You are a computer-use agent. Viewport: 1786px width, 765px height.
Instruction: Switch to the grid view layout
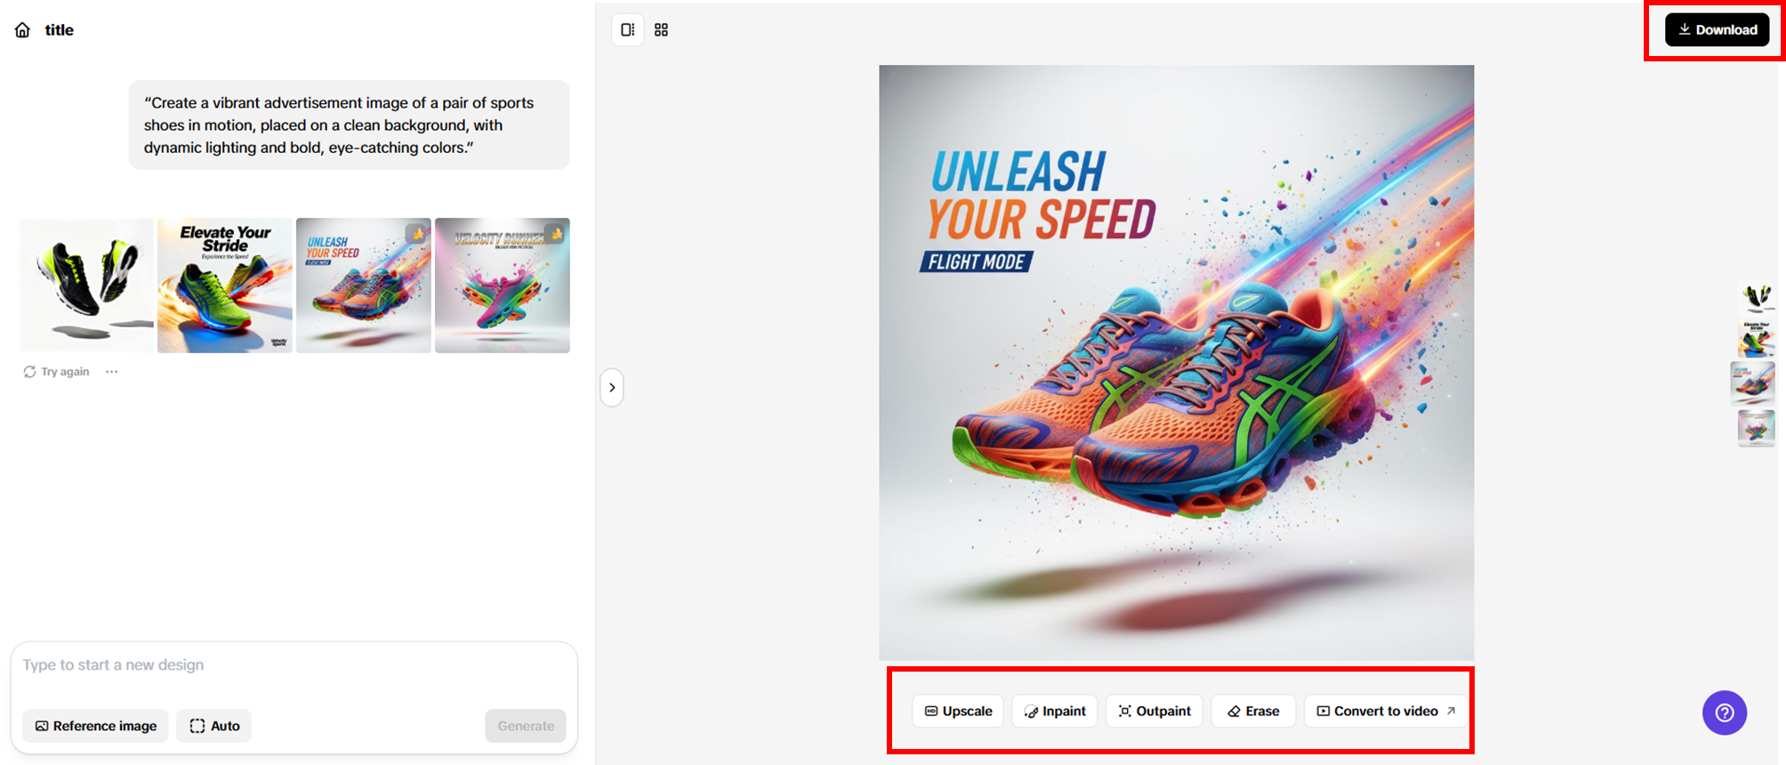(x=661, y=30)
